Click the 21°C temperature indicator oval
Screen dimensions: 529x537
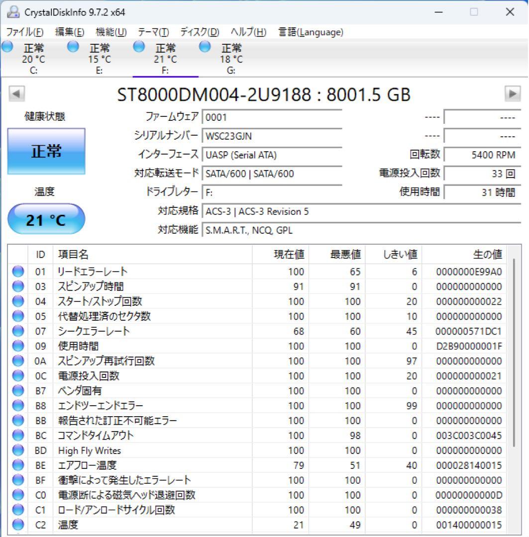pyautogui.click(x=46, y=218)
